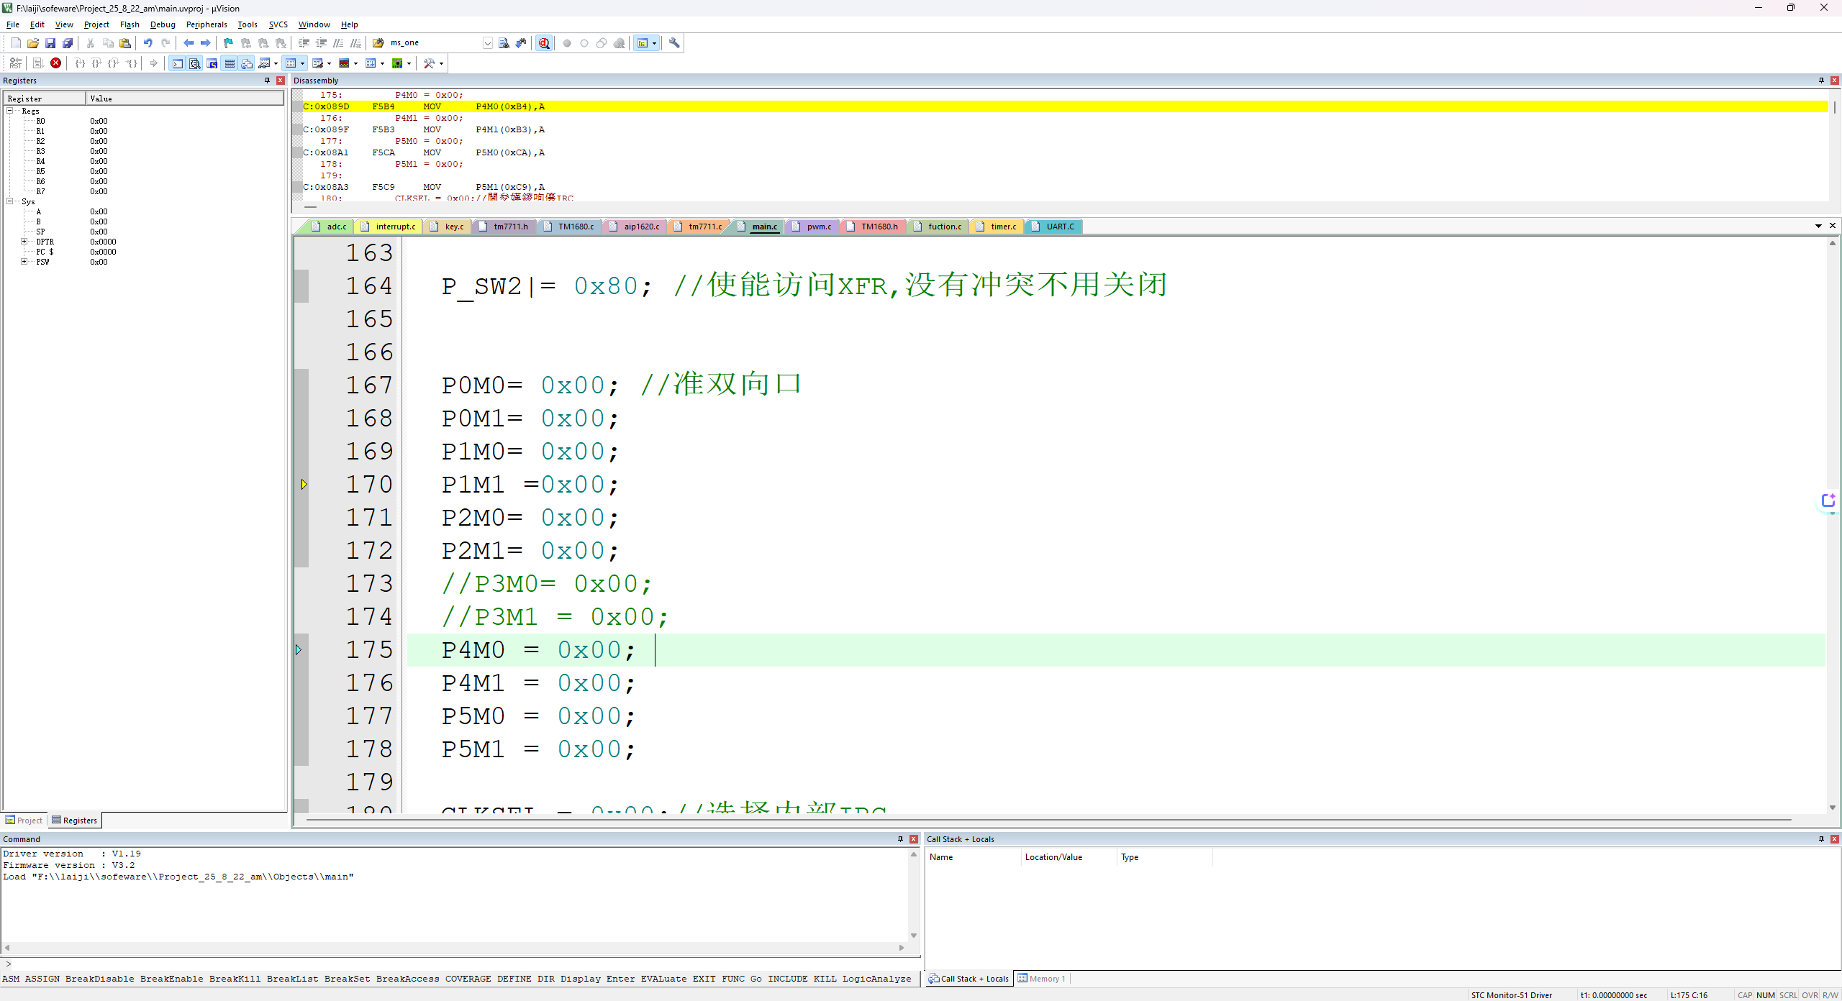Click the Find icon beside ms_one box

[x=504, y=43]
